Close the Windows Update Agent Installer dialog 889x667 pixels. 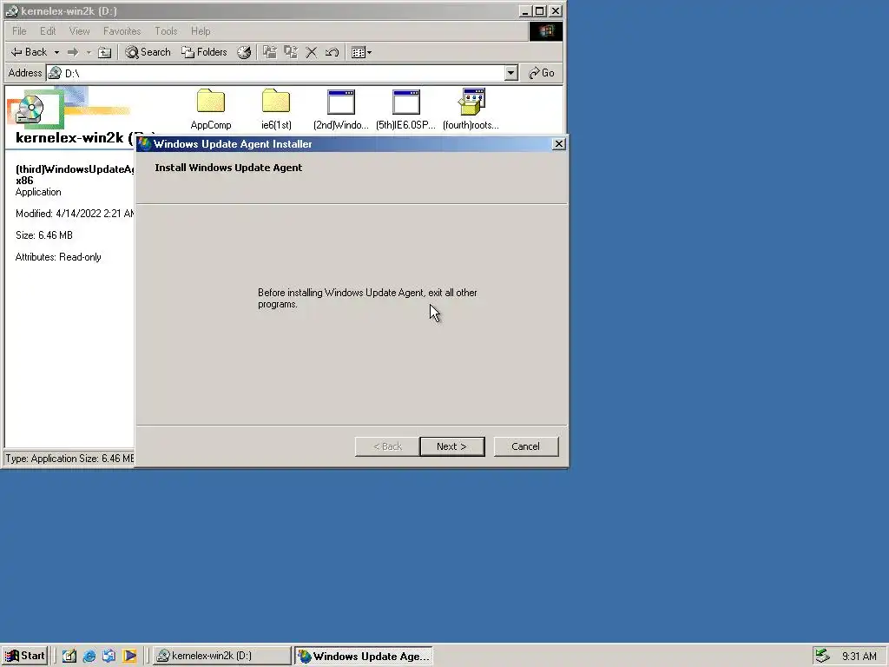pyautogui.click(x=558, y=144)
